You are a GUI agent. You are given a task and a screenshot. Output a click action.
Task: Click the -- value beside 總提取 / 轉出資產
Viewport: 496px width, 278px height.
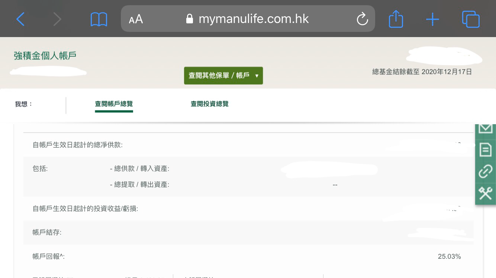335,185
